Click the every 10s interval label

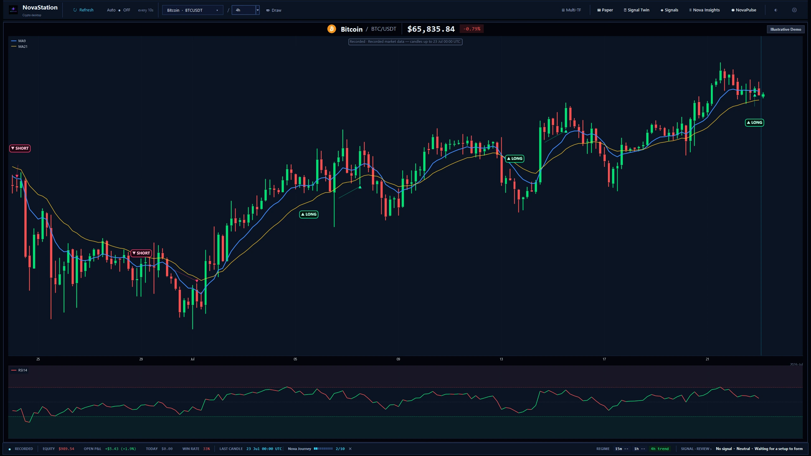click(146, 10)
